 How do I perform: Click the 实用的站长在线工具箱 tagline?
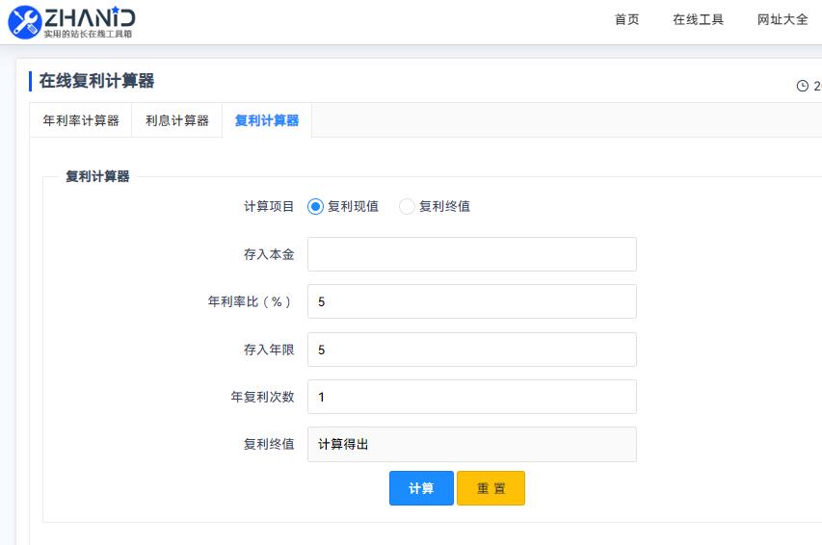coord(88,34)
